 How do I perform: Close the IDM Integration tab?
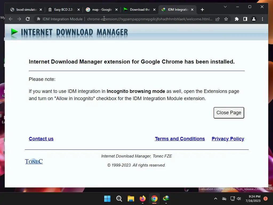click(x=192, y=10)
